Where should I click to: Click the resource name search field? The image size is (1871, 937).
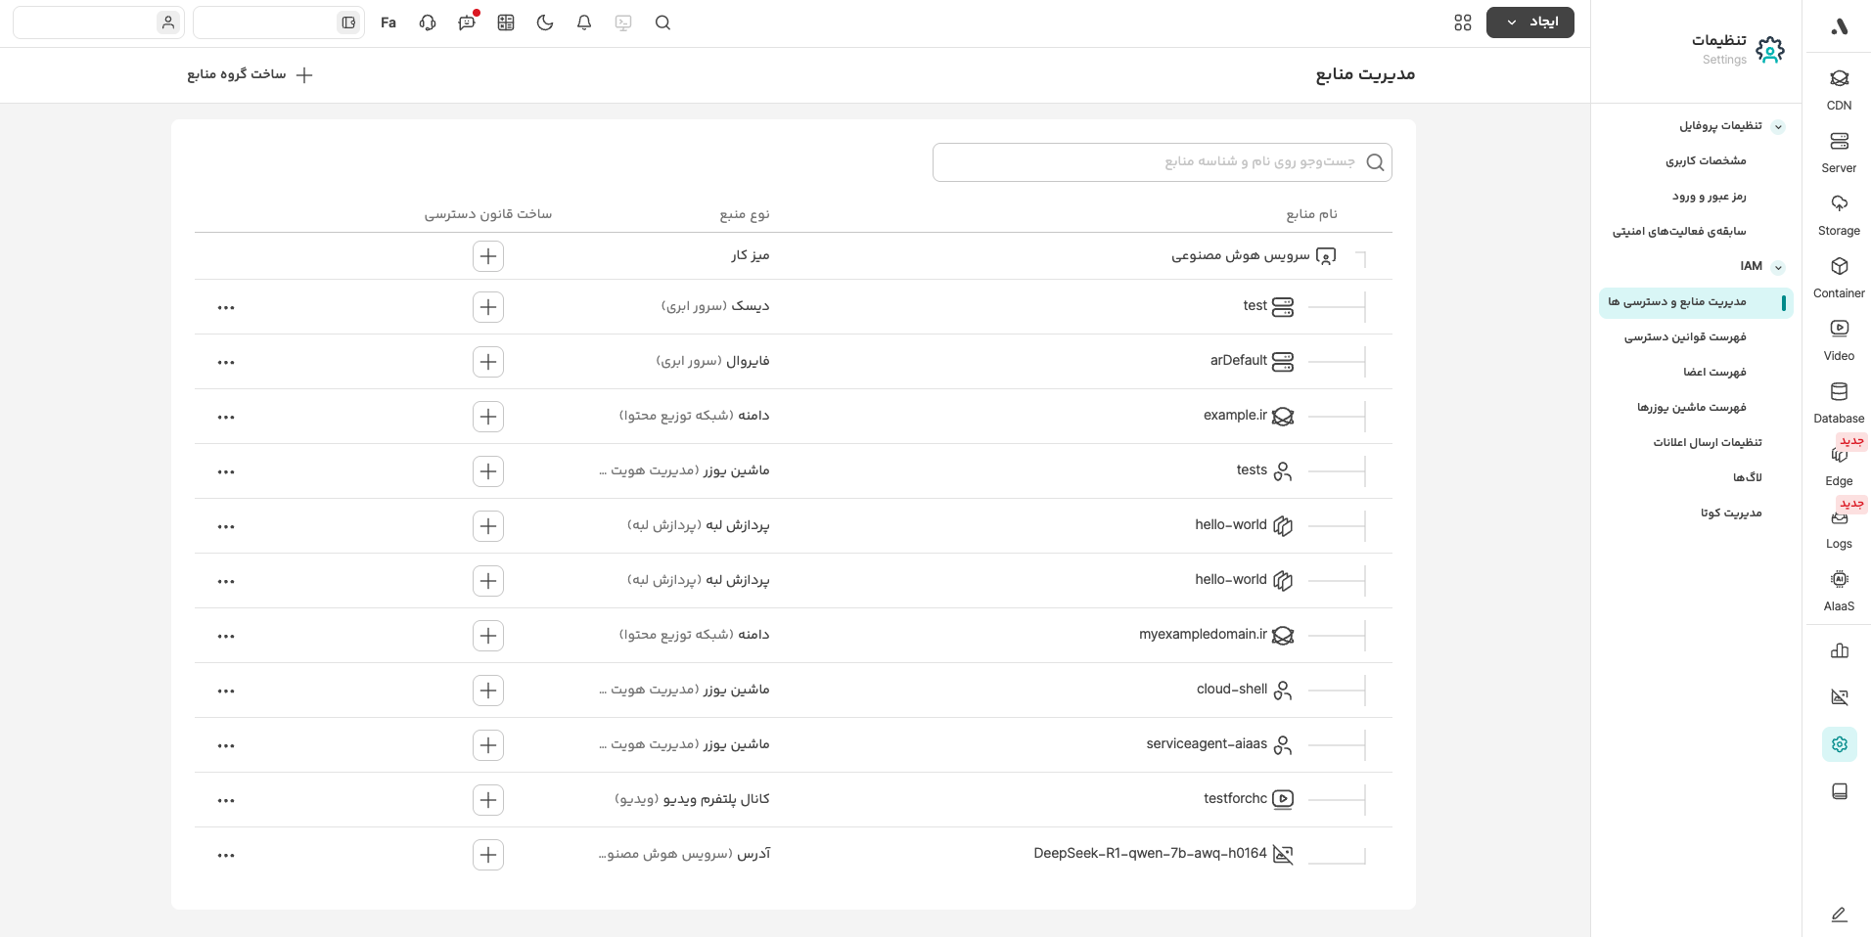1155,162
